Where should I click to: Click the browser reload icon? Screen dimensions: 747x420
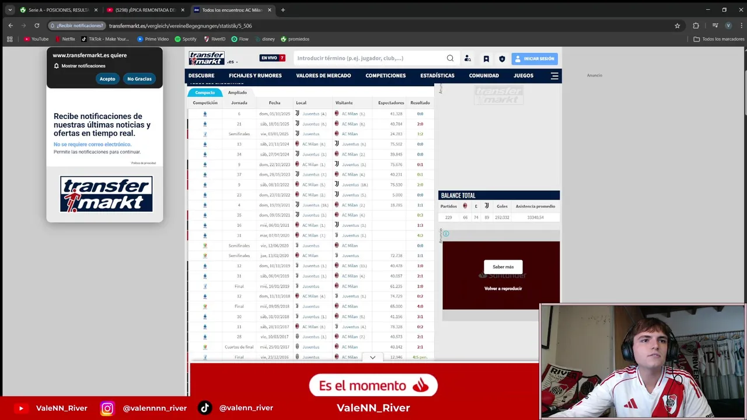[x=37, y=26]
